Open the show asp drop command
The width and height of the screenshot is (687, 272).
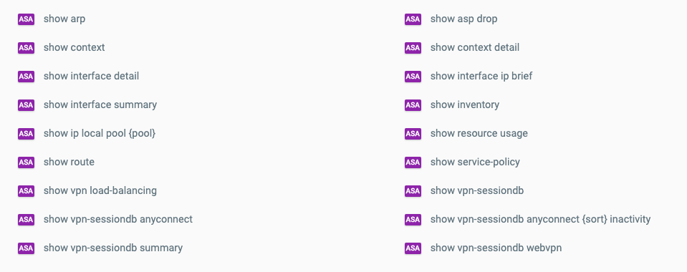pos(463,19)
